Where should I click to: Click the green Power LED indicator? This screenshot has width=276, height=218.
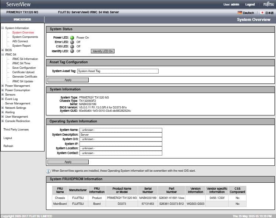coord(72,37)
